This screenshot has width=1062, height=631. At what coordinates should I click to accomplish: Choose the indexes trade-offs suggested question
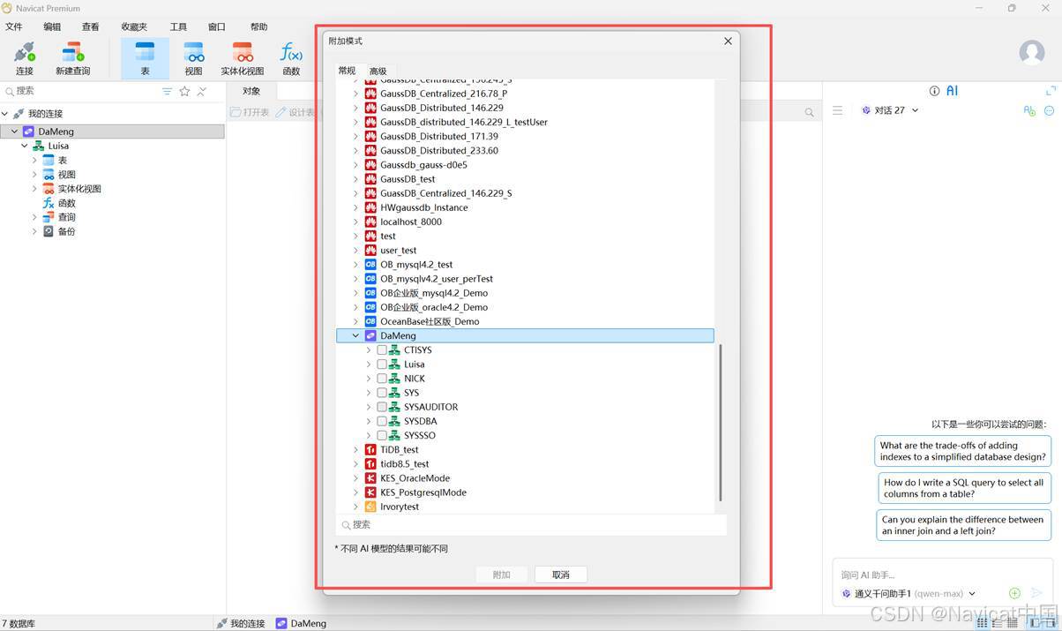click(x=963, y=452)
